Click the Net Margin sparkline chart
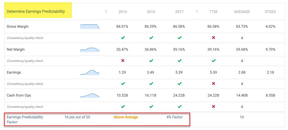This screenshot has height=130, width=288. click(90, 50)
